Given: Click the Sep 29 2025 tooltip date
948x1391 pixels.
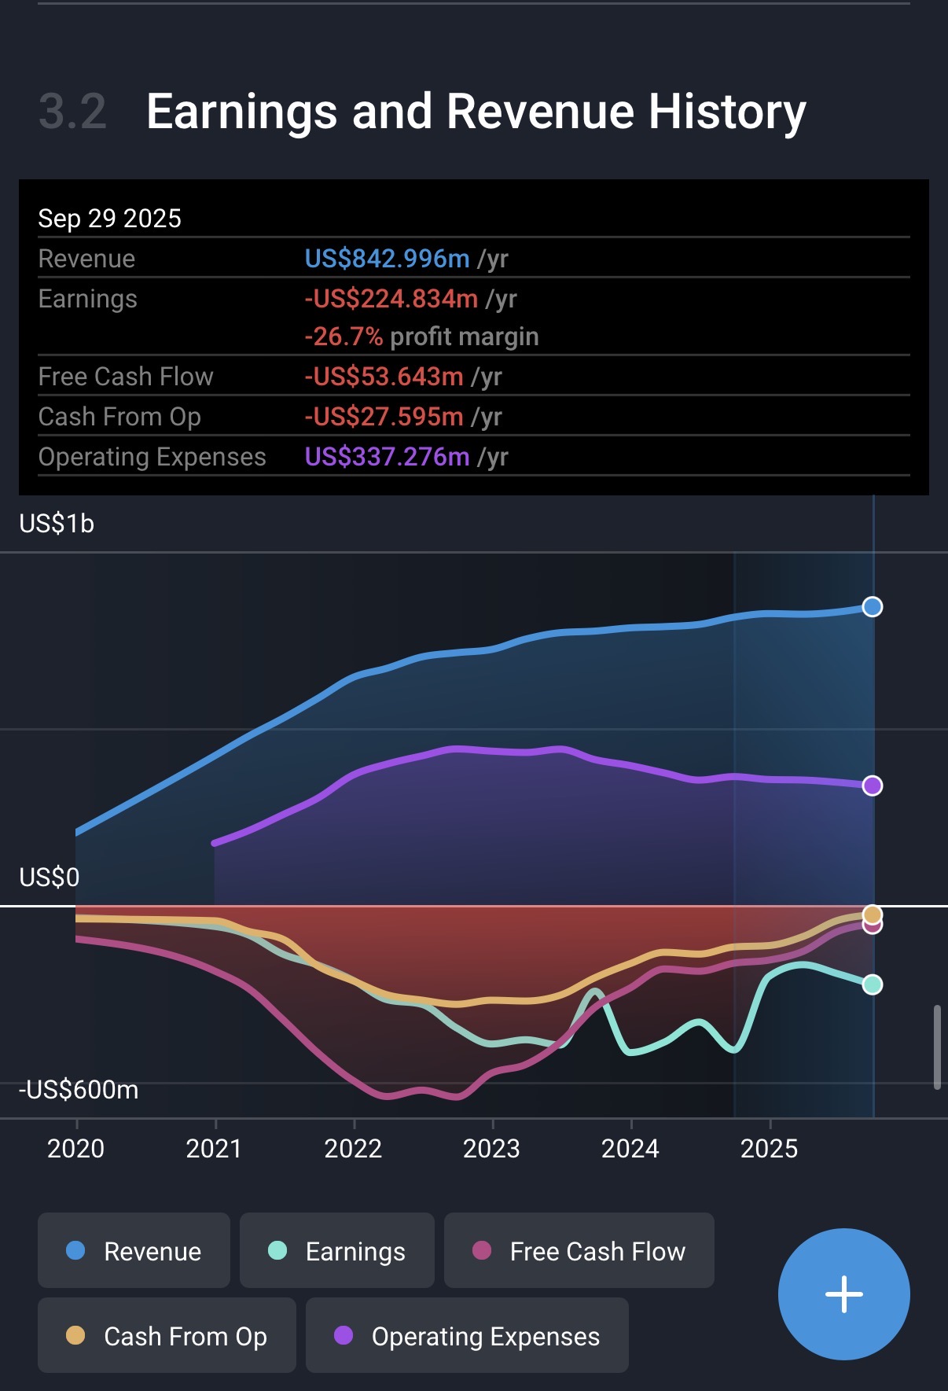Looking at the screenshot, I should 110,219.
